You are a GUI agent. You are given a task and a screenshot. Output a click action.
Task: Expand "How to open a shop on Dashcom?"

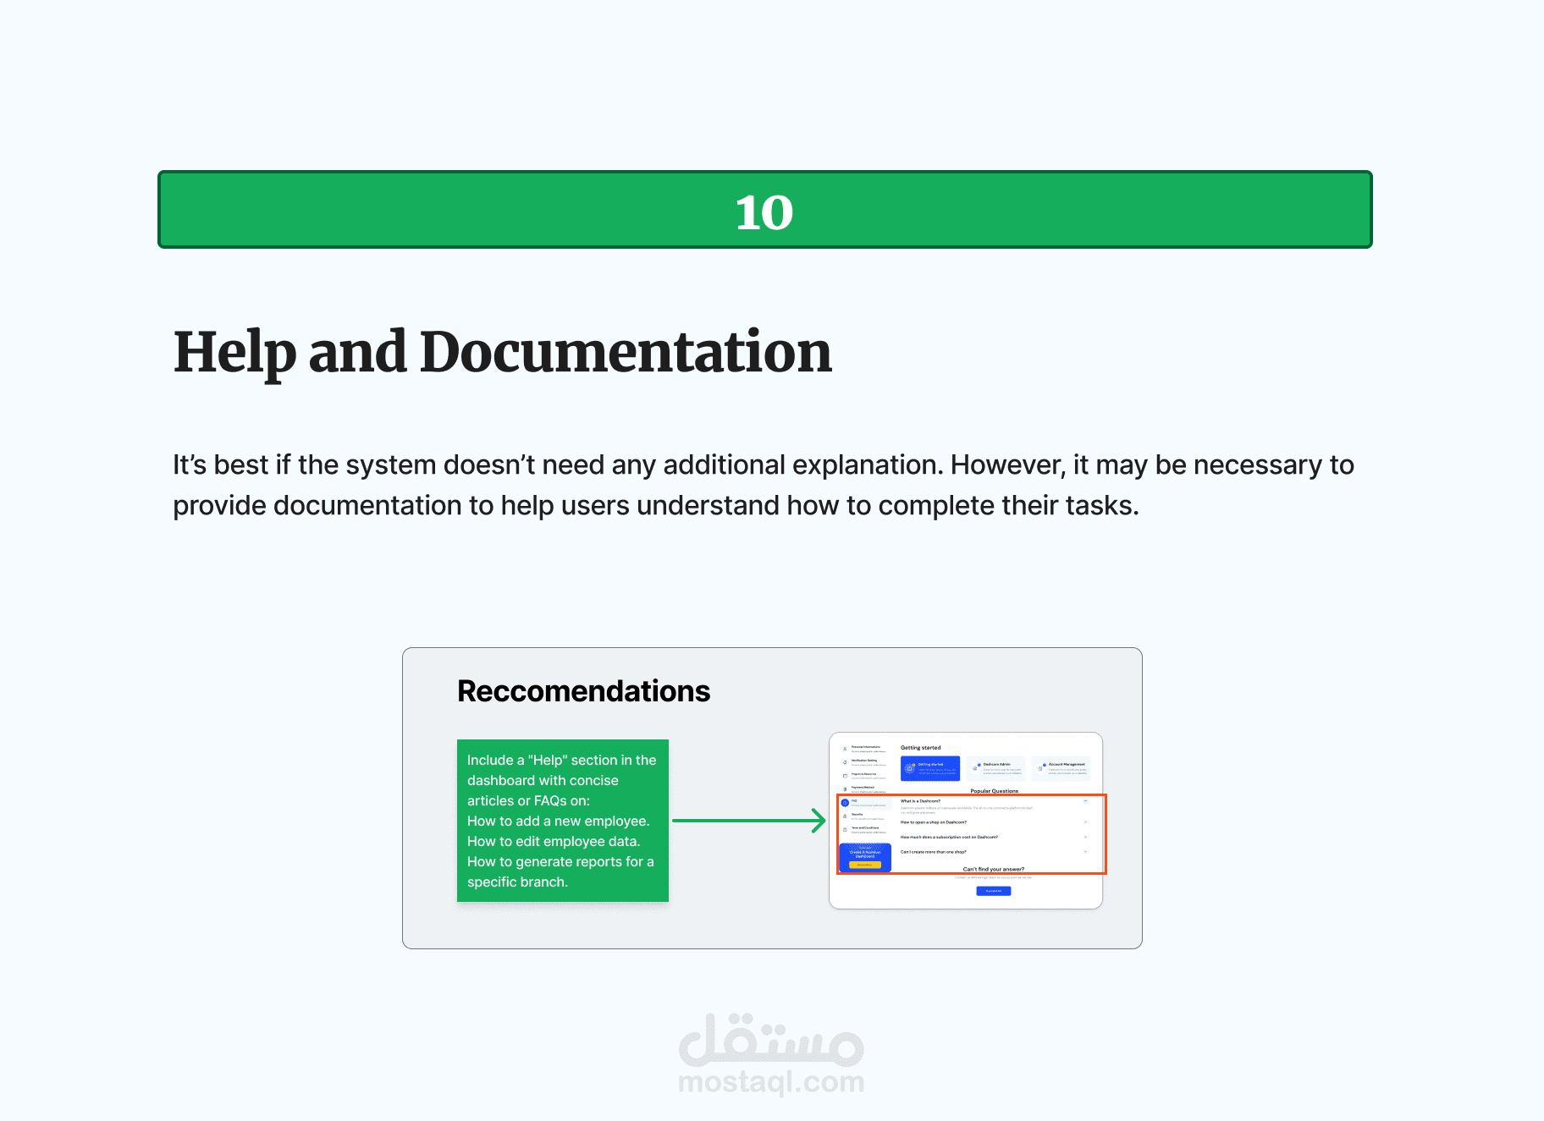click(1085, 822)
